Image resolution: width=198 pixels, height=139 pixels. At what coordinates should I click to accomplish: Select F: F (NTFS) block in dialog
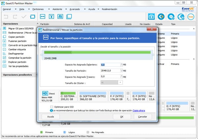click(x=117, y=96)
